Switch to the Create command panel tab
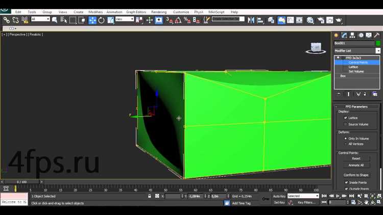Image resolution: width=383 pixels, height=215 pixels. pos(337,35)
